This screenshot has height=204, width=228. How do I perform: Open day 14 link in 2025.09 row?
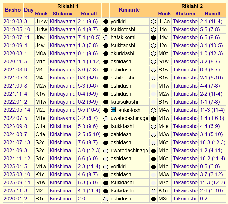click(27, 182)
